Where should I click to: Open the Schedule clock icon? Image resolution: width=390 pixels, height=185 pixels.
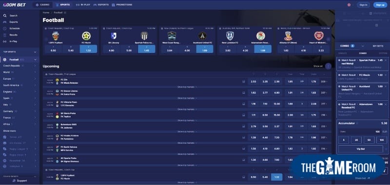[x=5, y=29]
